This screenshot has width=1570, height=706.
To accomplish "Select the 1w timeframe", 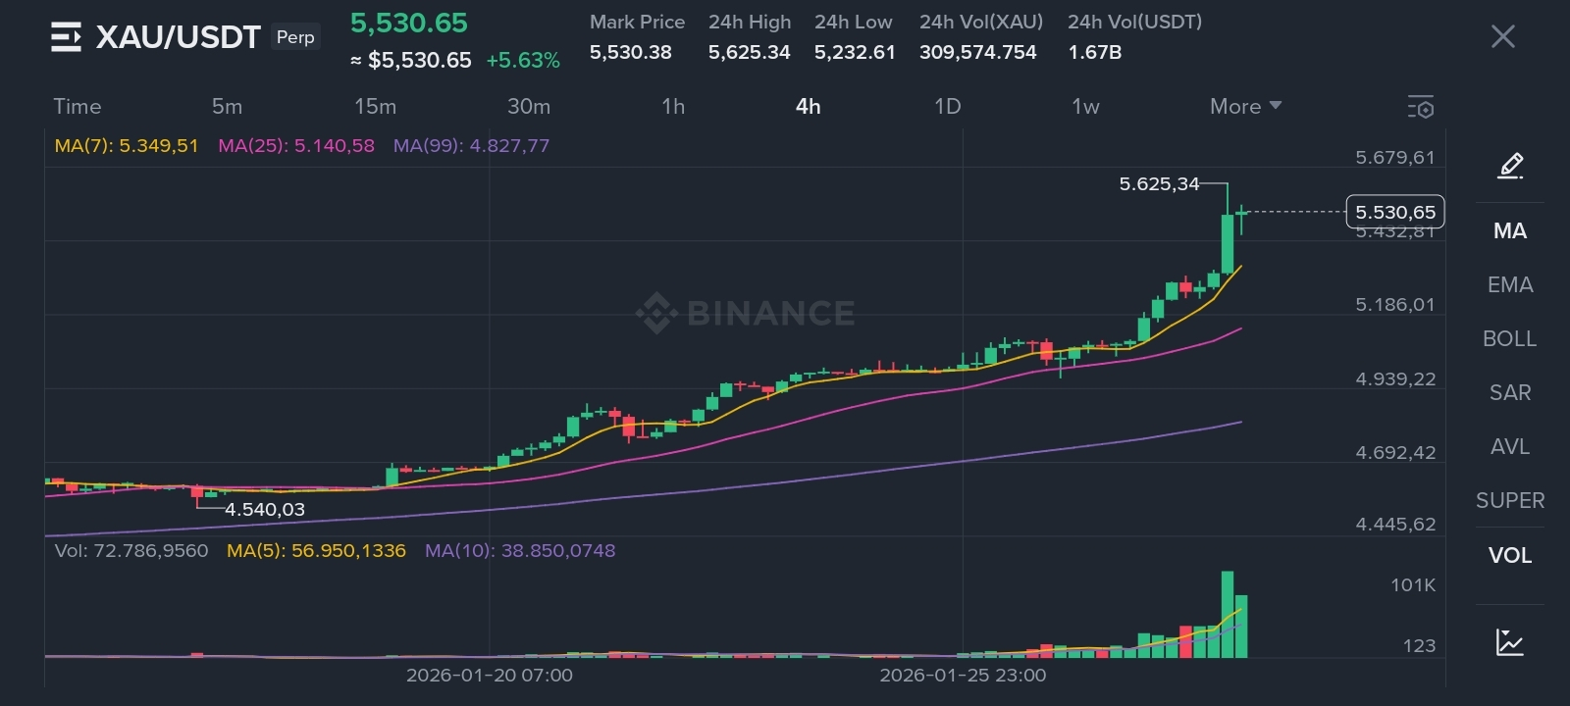I will coord(1085,106).
